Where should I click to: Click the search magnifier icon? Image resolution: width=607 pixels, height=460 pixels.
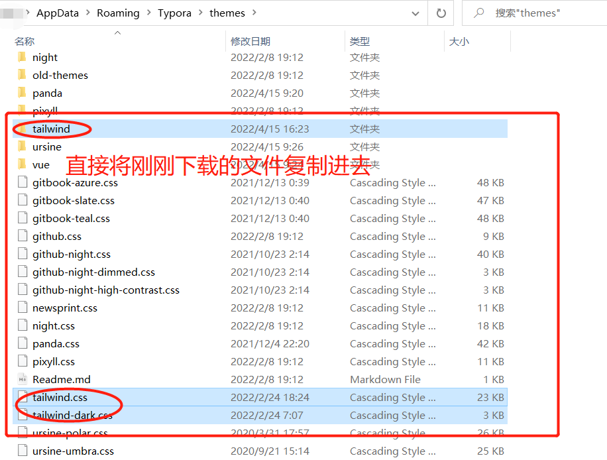(479, 13)
